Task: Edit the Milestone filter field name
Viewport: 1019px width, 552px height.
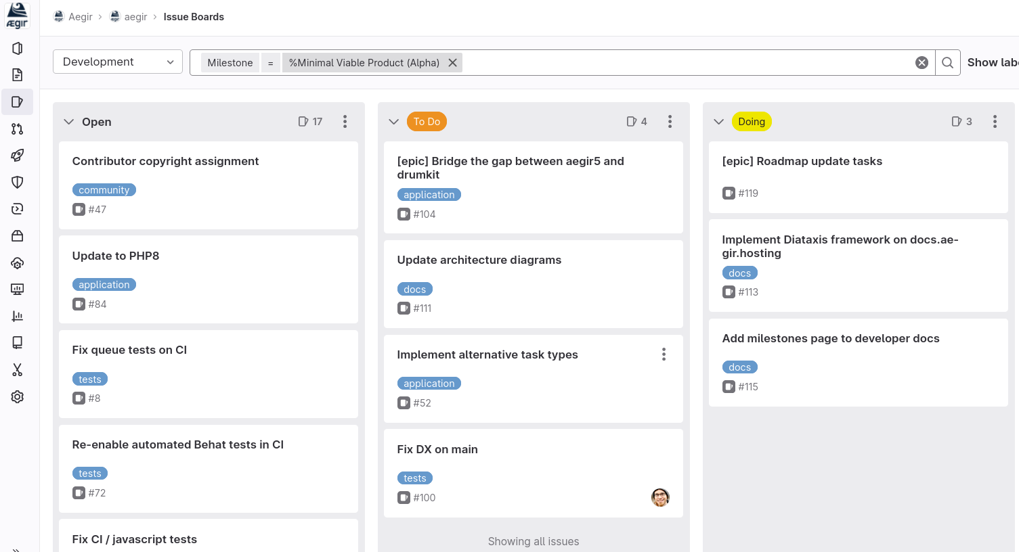Action: (230, 62)
